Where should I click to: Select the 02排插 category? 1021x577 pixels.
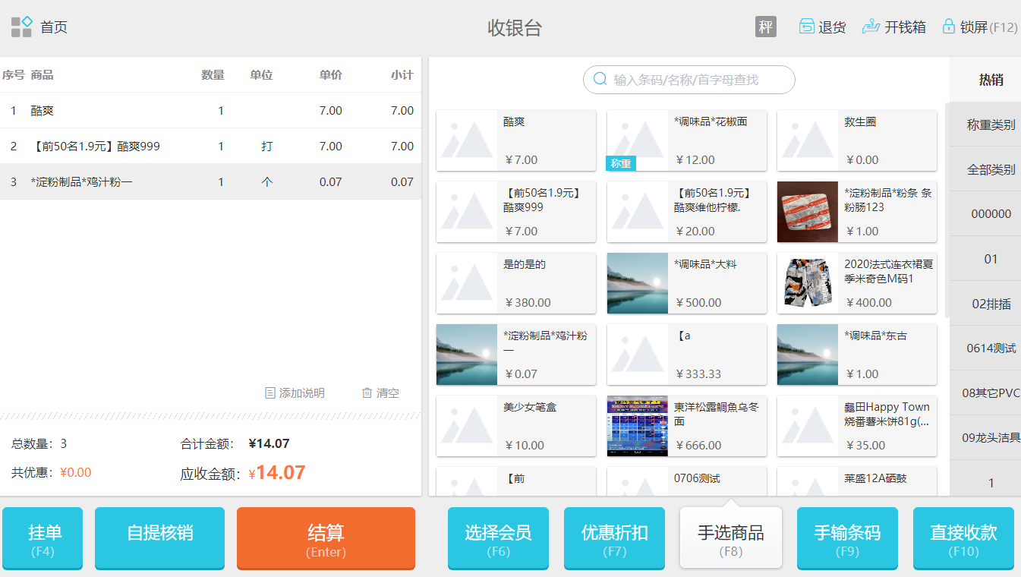[x=991, y=304]
